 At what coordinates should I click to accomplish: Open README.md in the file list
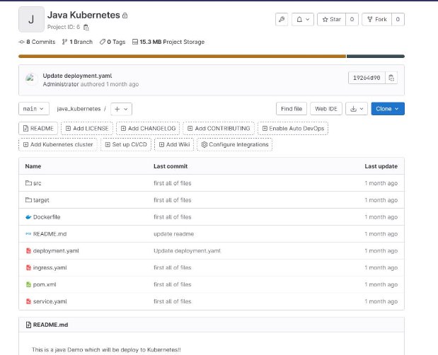pyautogui.click(x=50, y=234)
